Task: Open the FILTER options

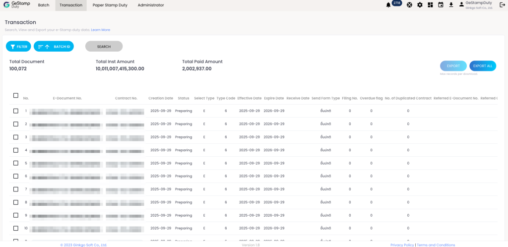Action: coord(18,46)
